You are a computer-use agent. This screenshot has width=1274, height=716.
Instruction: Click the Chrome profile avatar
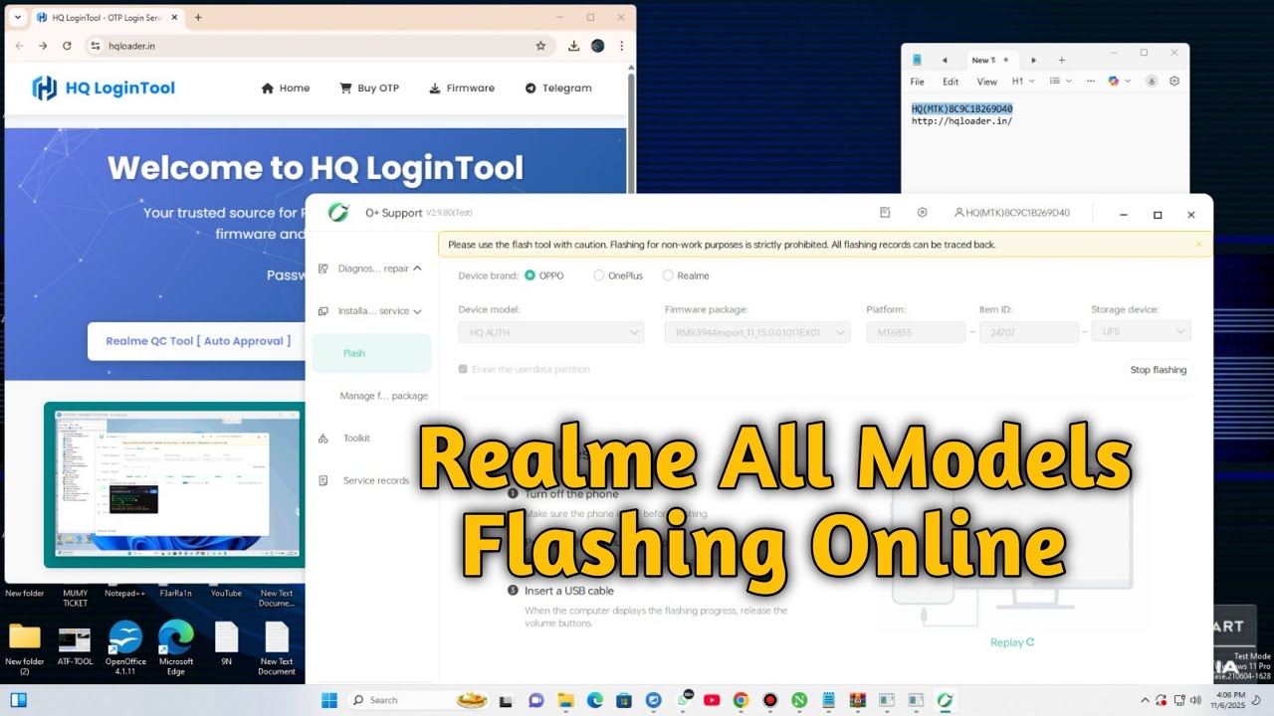pyautogui.click(x=598, y=46)
